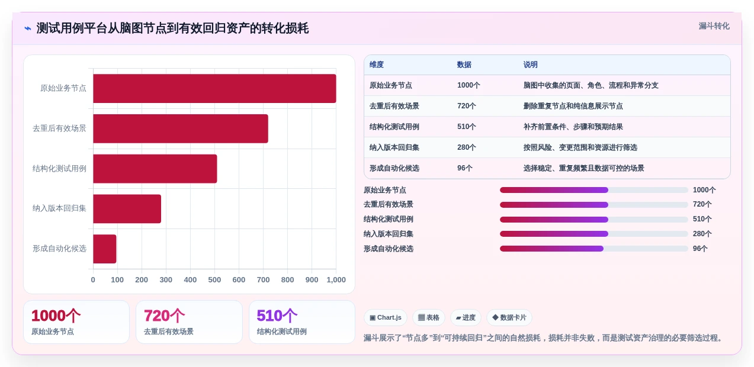Click table value 1000个
Screen dimensions: 754x367
tap(469, 85)
